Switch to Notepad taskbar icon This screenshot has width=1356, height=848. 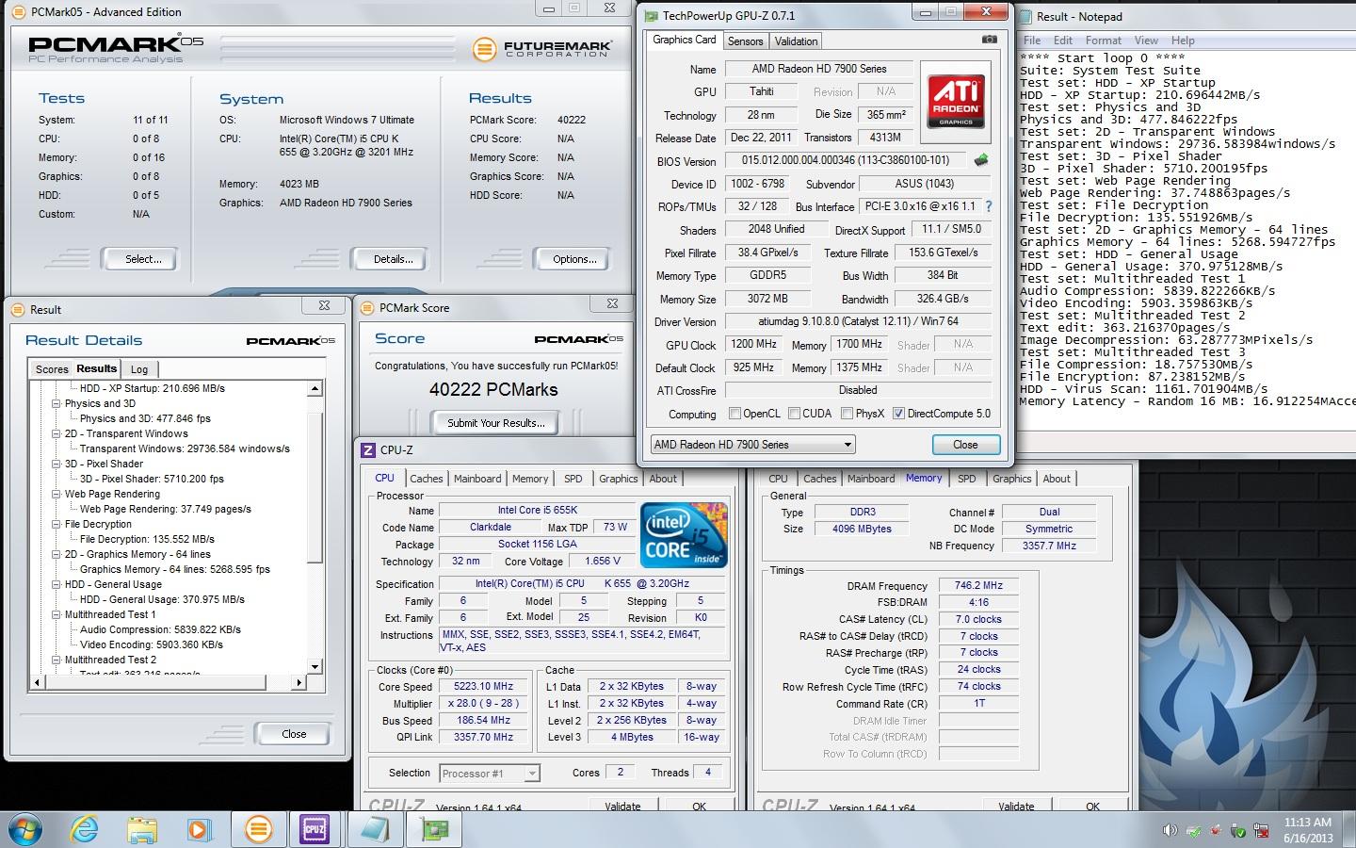click(x=375, y=829)
